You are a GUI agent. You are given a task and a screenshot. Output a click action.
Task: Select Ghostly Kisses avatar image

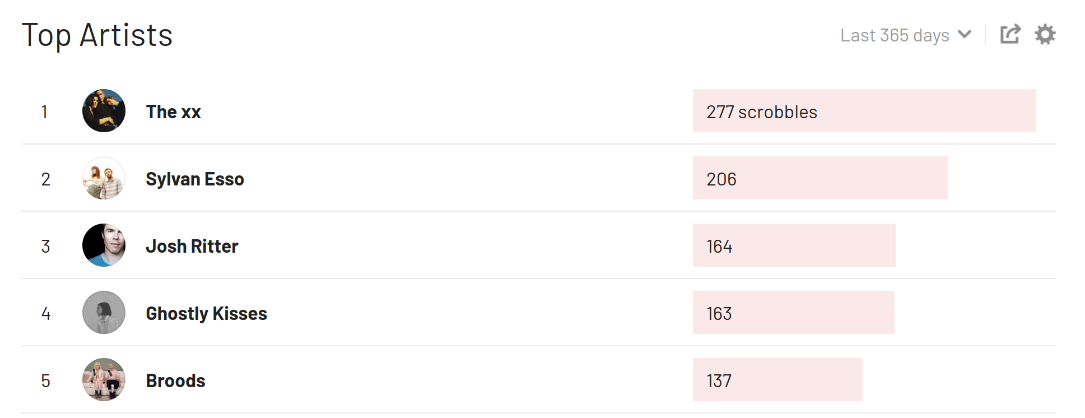104,313
